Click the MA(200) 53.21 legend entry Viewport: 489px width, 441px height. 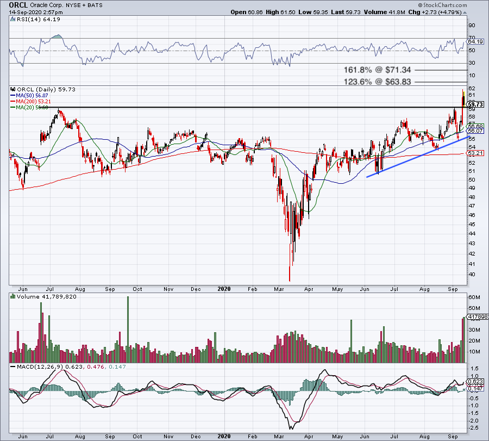point(30,102)
